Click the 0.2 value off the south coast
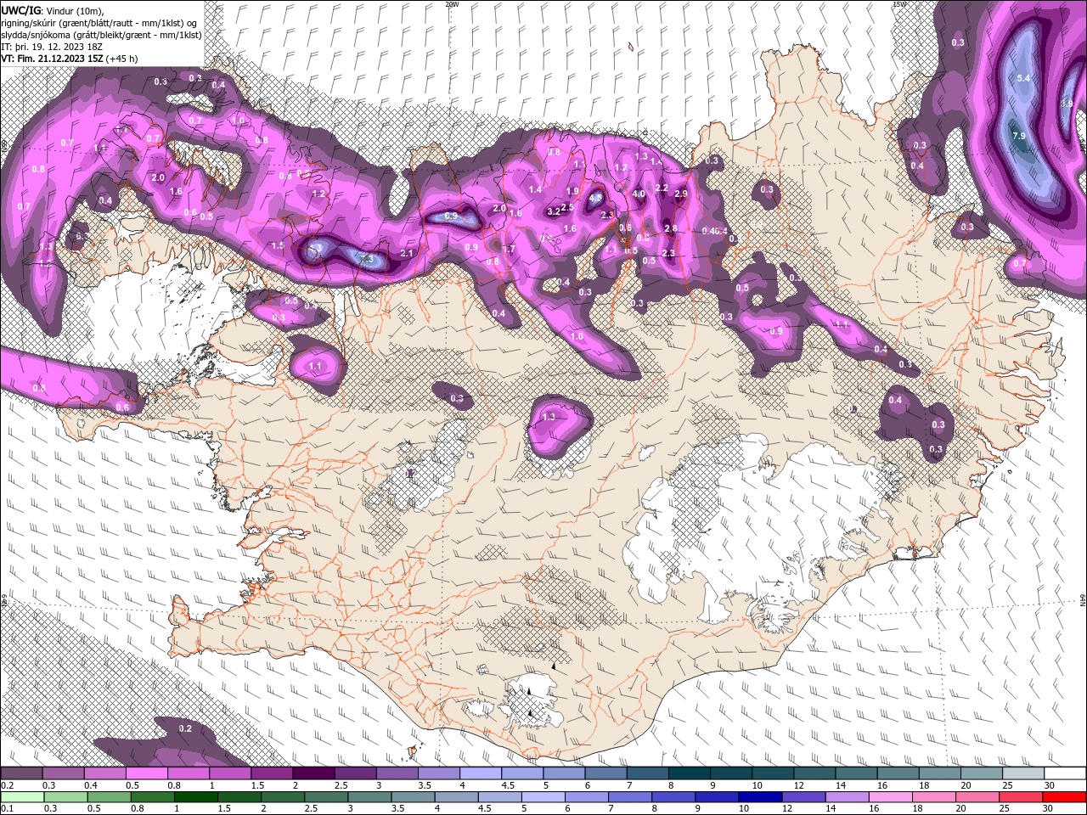The image size is (1087, 815). [x=185, y=728]
